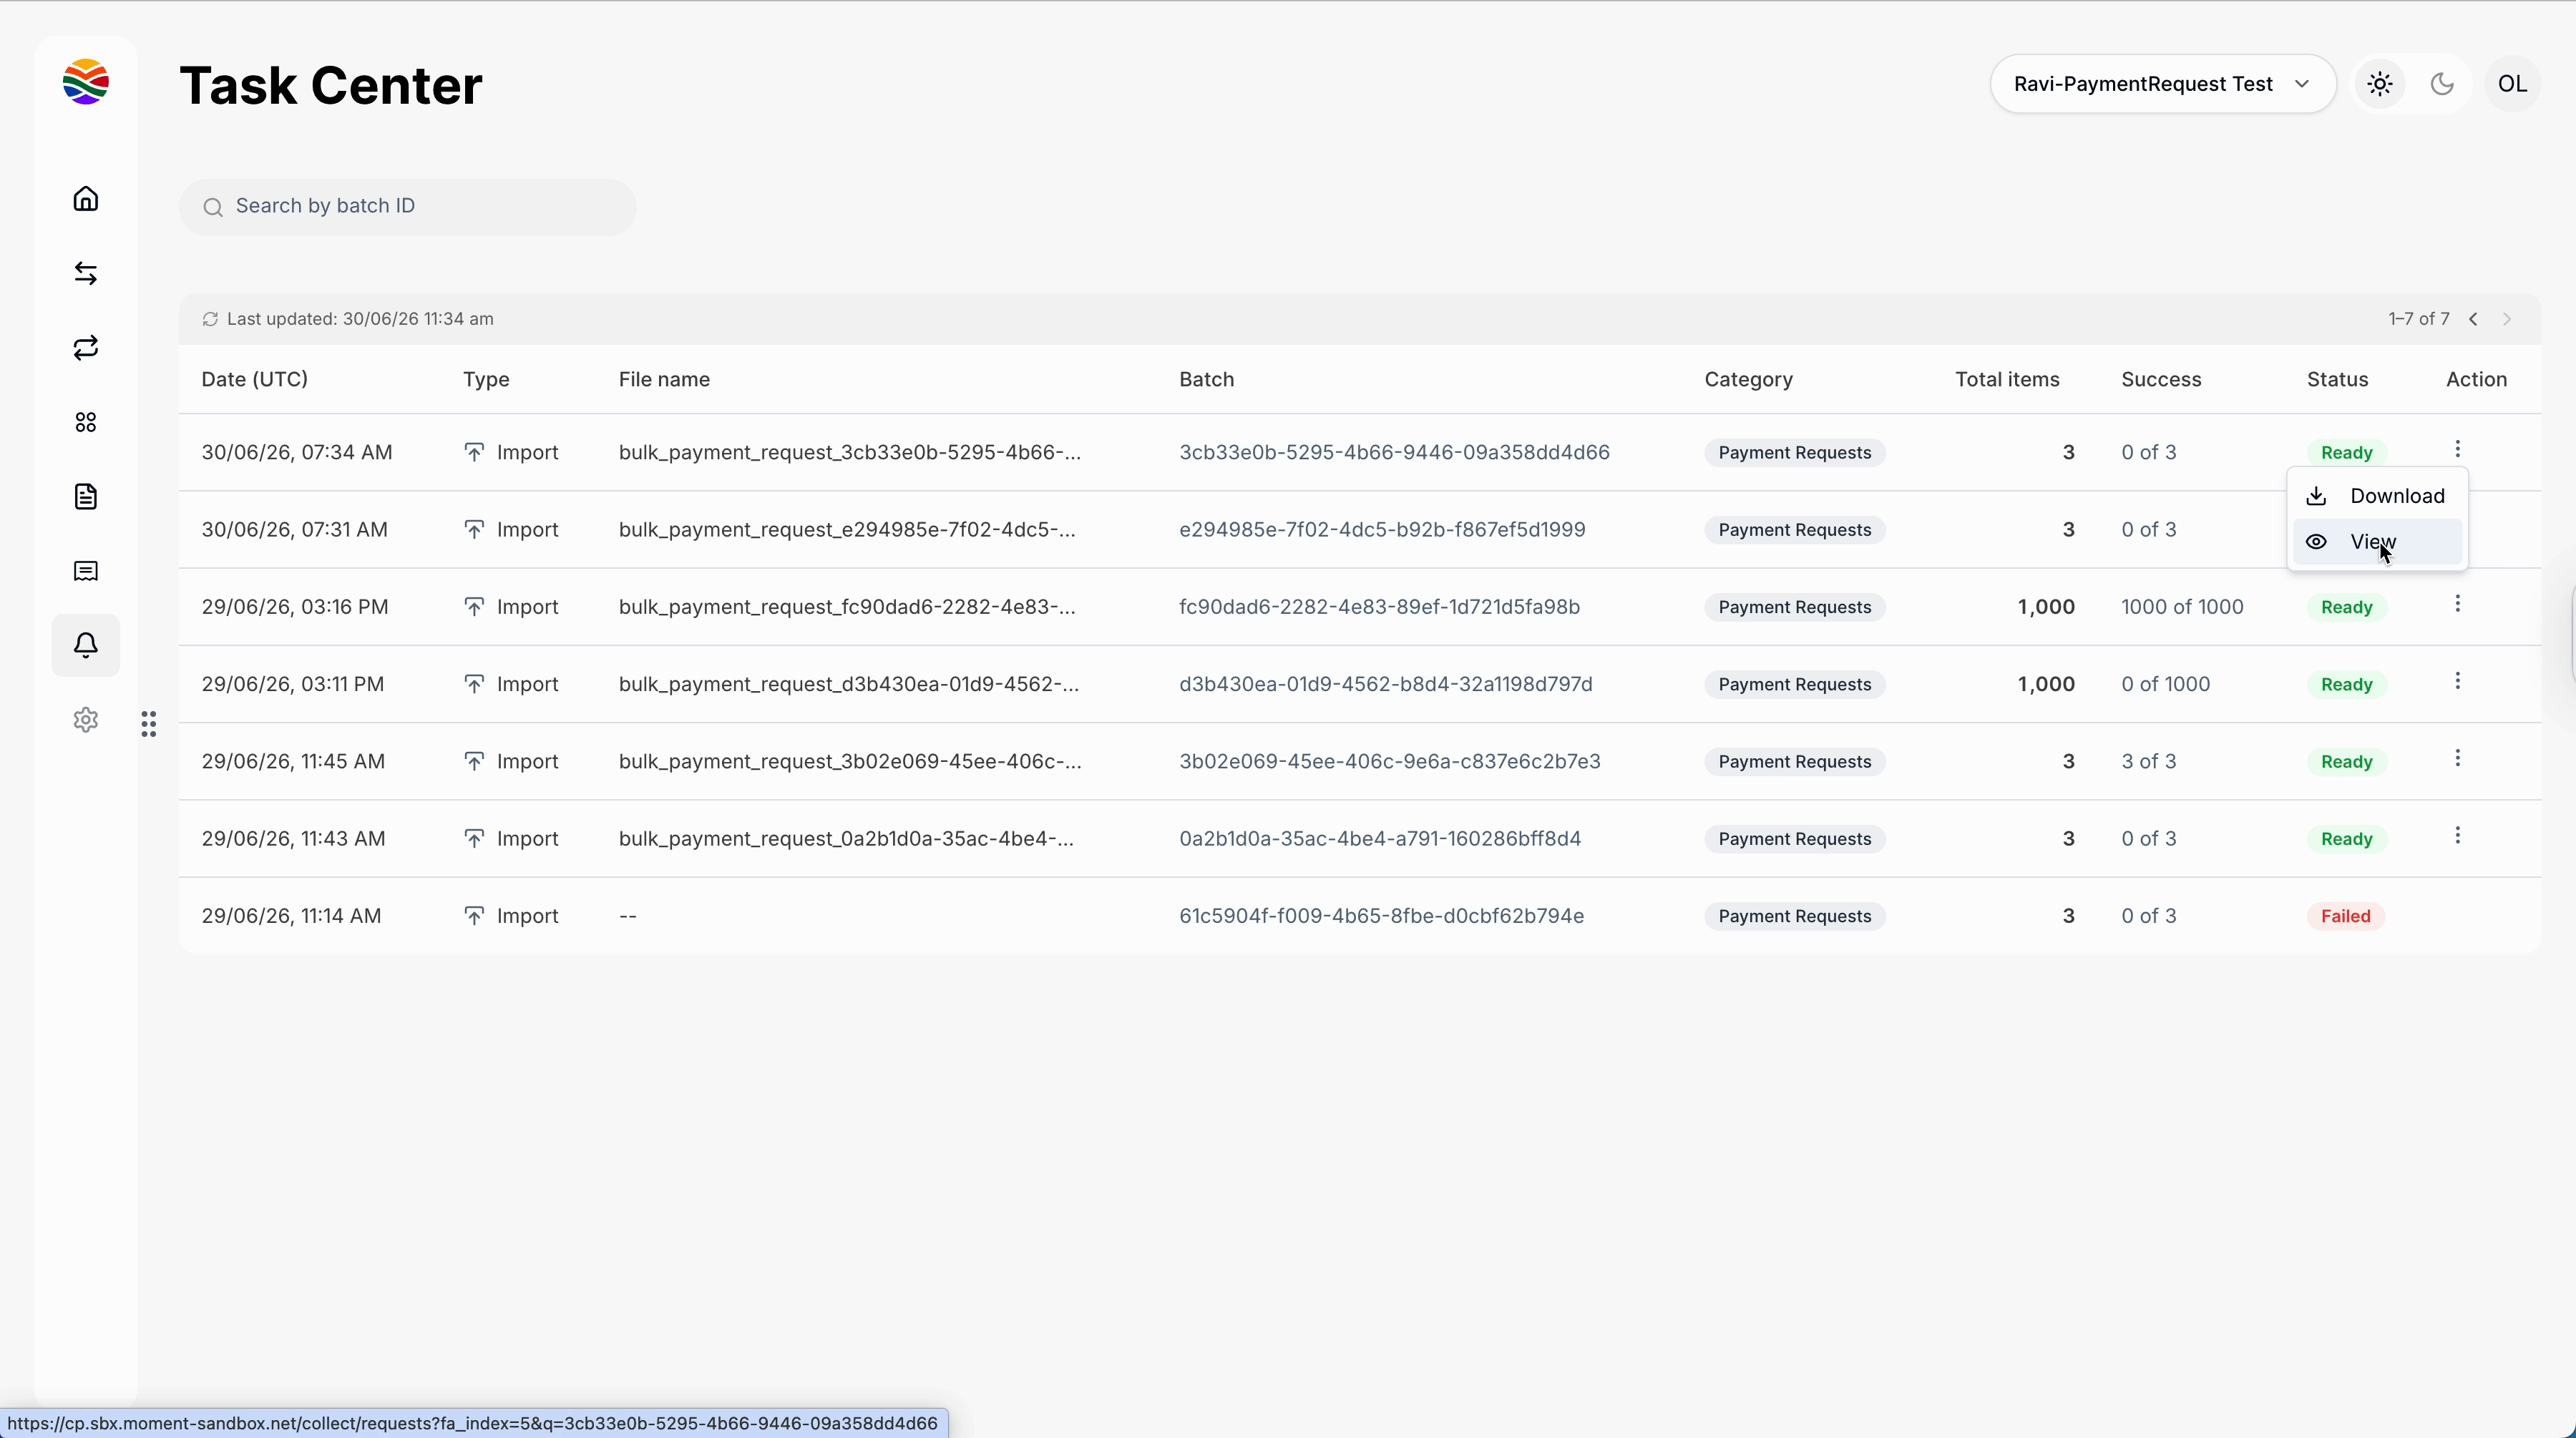
Task: Click the refresh icon next to Last updated
Action: point(210,319)
